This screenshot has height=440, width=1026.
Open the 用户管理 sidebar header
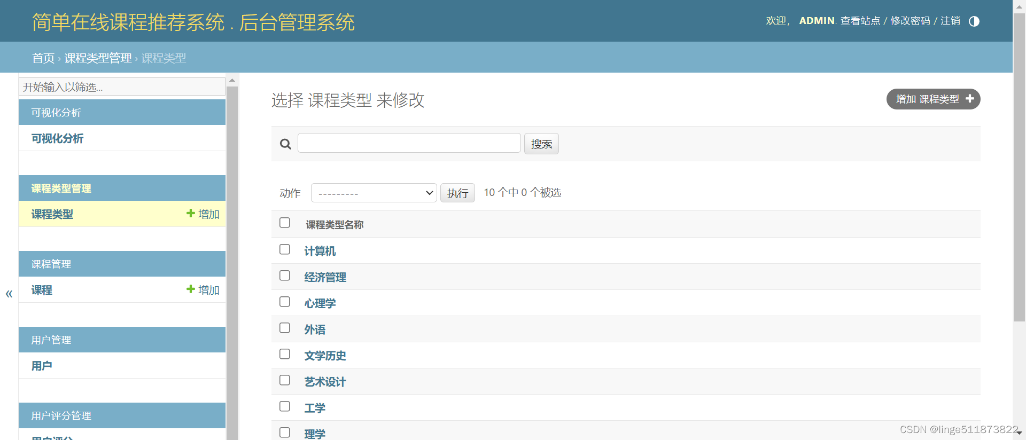pos(51,340)
